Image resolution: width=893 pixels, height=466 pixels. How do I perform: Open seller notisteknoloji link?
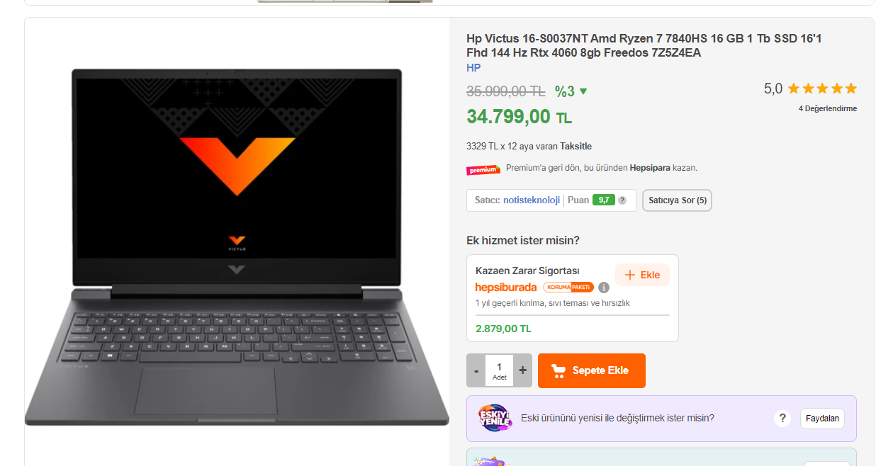point(532,200)
